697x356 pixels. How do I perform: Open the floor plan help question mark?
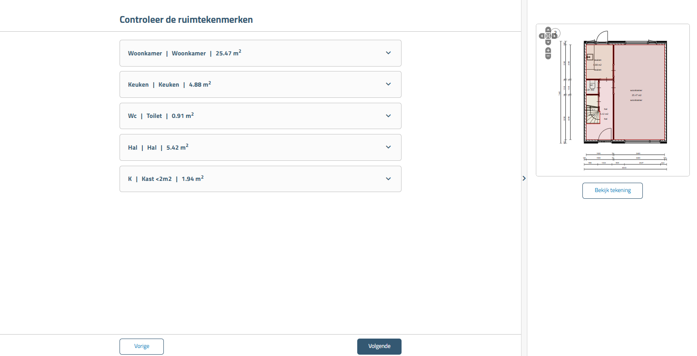(556, 33)
